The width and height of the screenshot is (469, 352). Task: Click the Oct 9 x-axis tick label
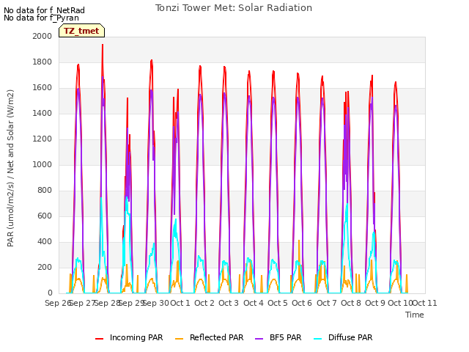click(x=375, y=303)
